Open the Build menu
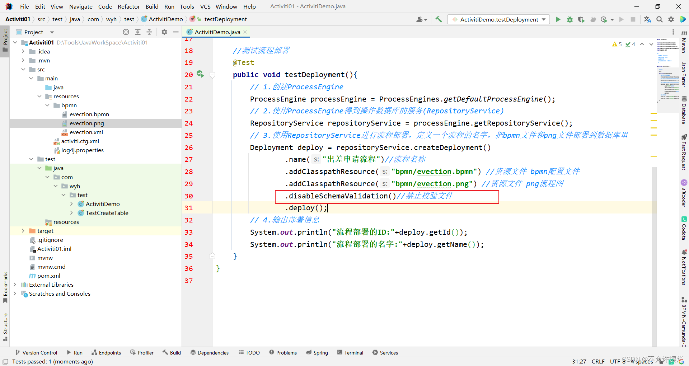This screenshot has height=366, width=689. point(152,6)
